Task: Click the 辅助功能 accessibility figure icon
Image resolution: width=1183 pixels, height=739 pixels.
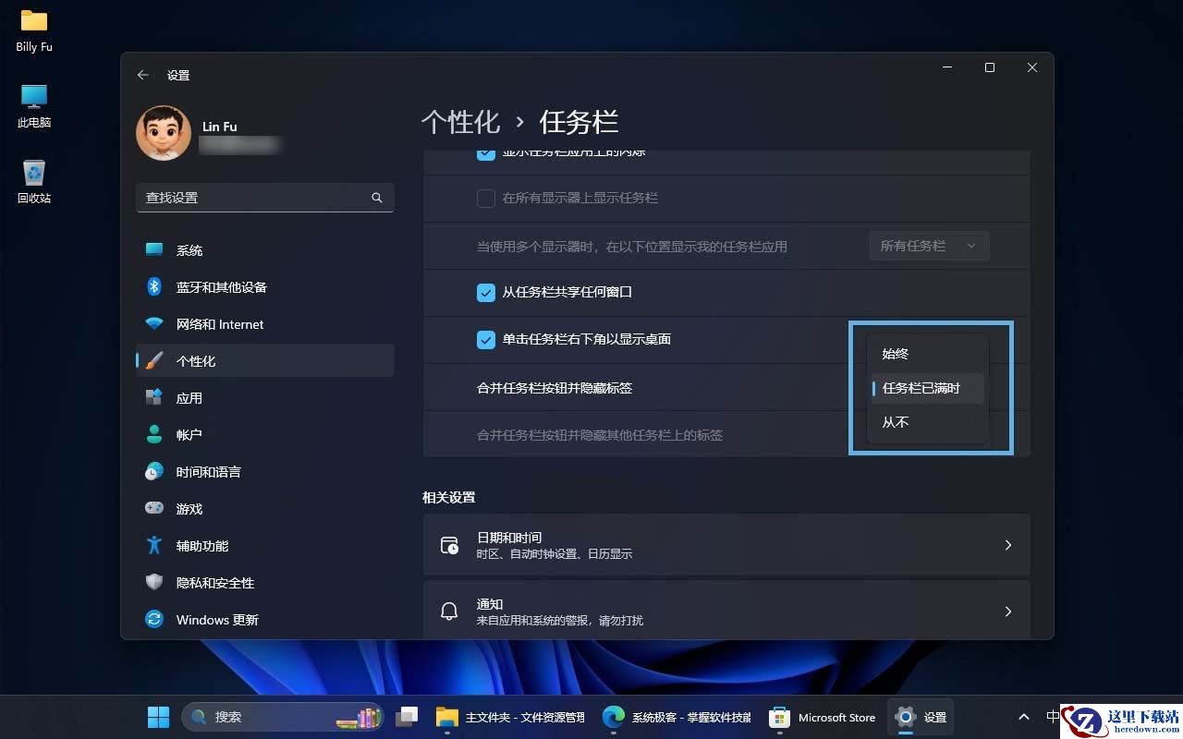Action: (x=154, y=545)
